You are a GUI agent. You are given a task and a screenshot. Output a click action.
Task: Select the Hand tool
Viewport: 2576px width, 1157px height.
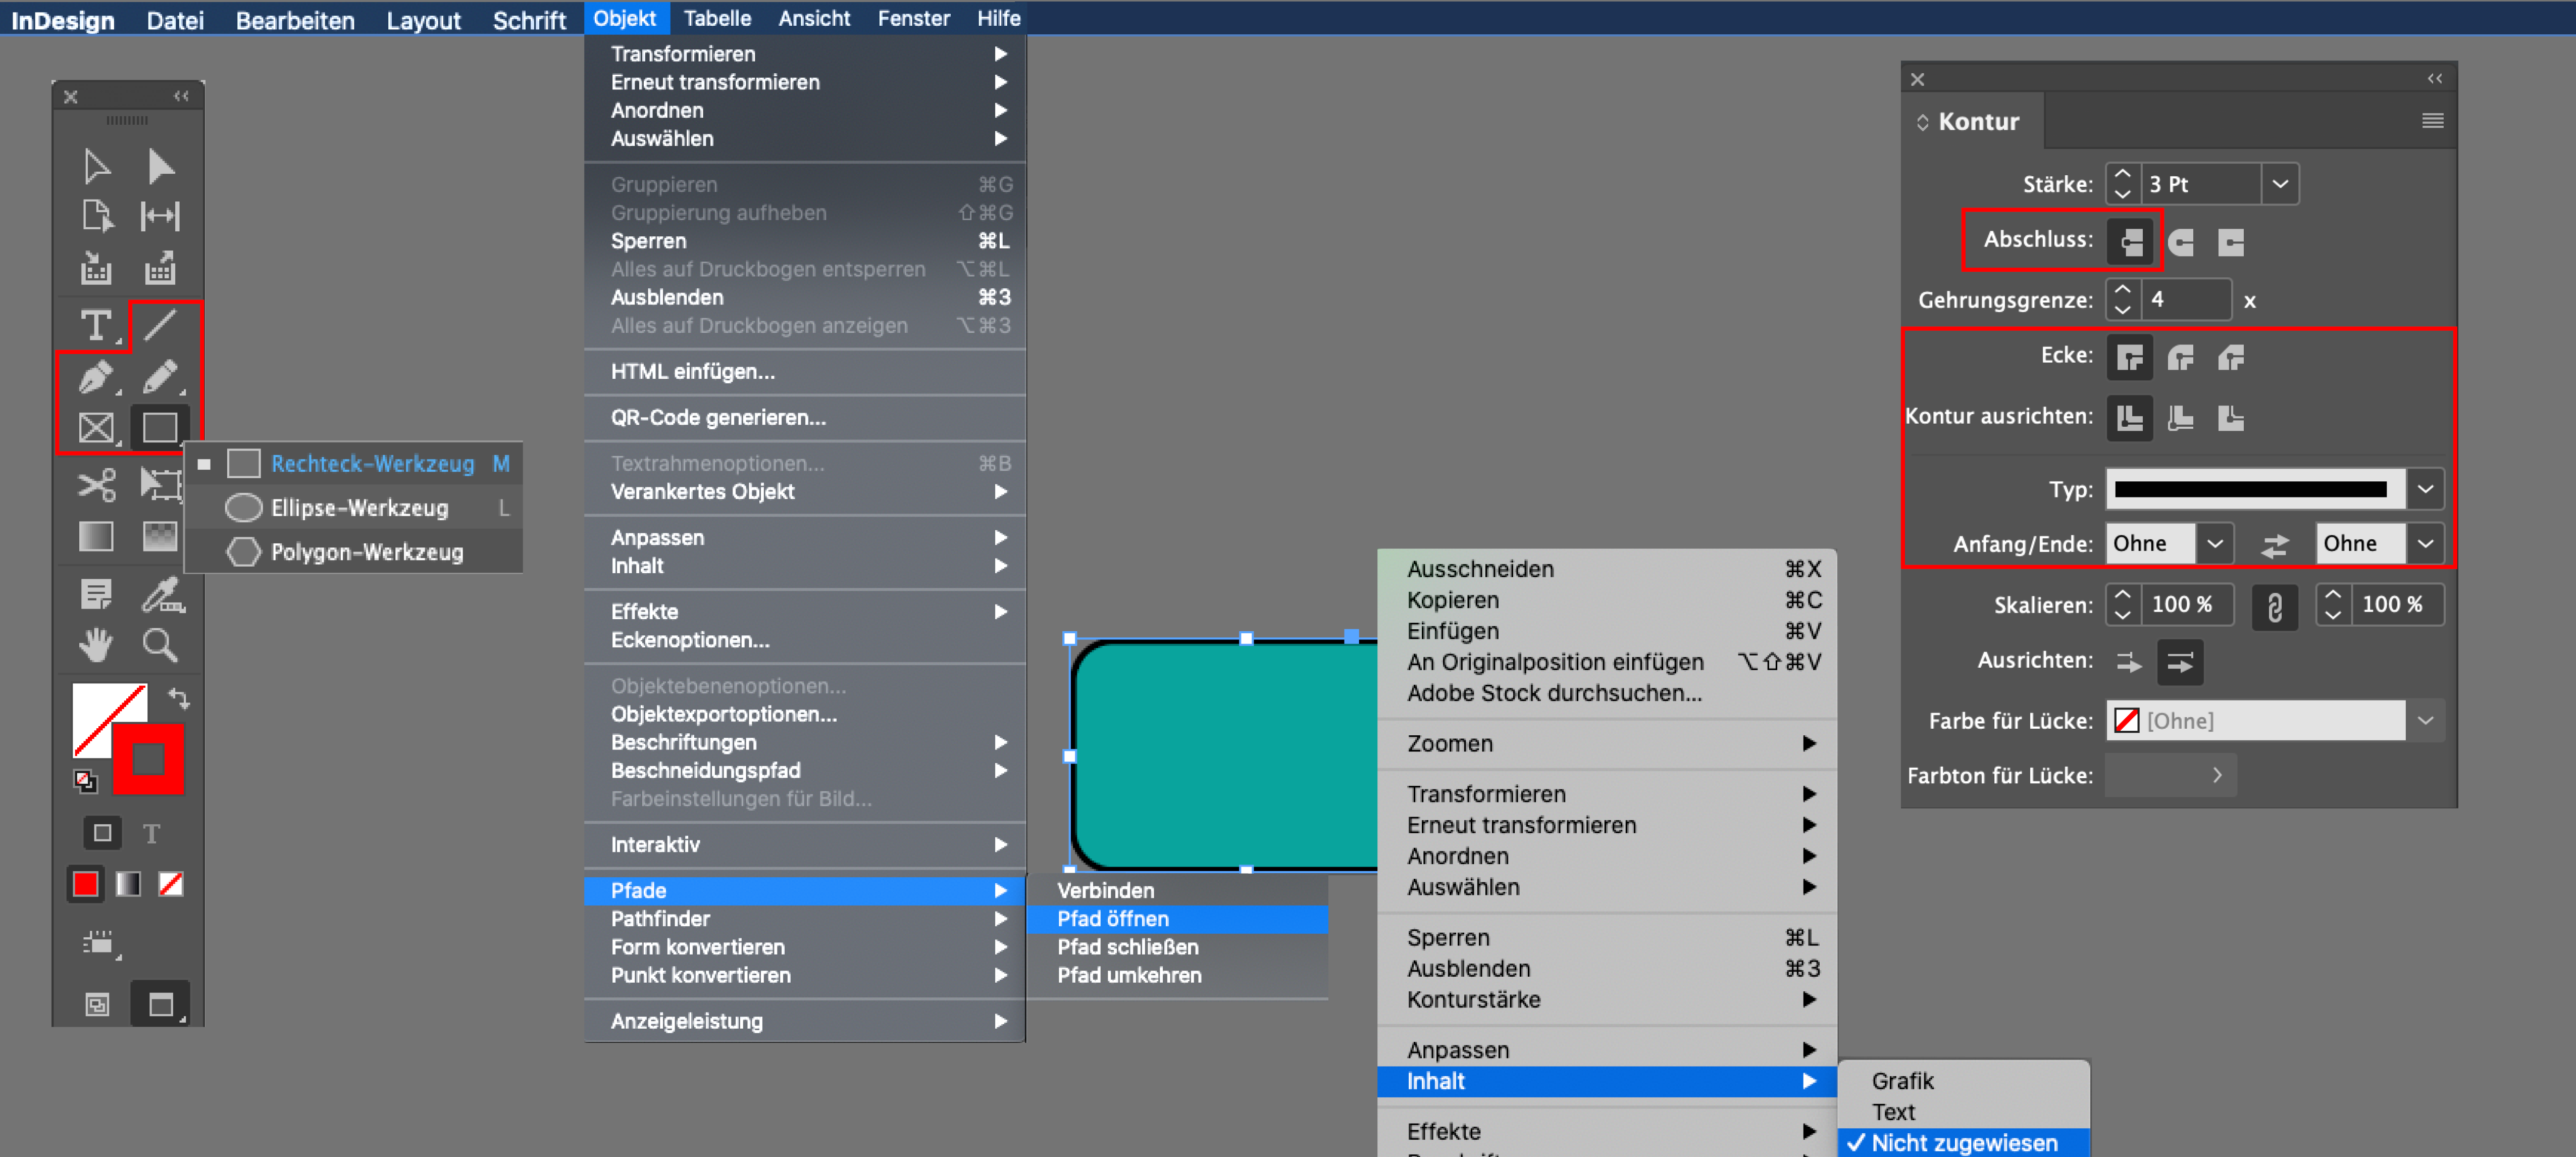(x=96, y=645)
